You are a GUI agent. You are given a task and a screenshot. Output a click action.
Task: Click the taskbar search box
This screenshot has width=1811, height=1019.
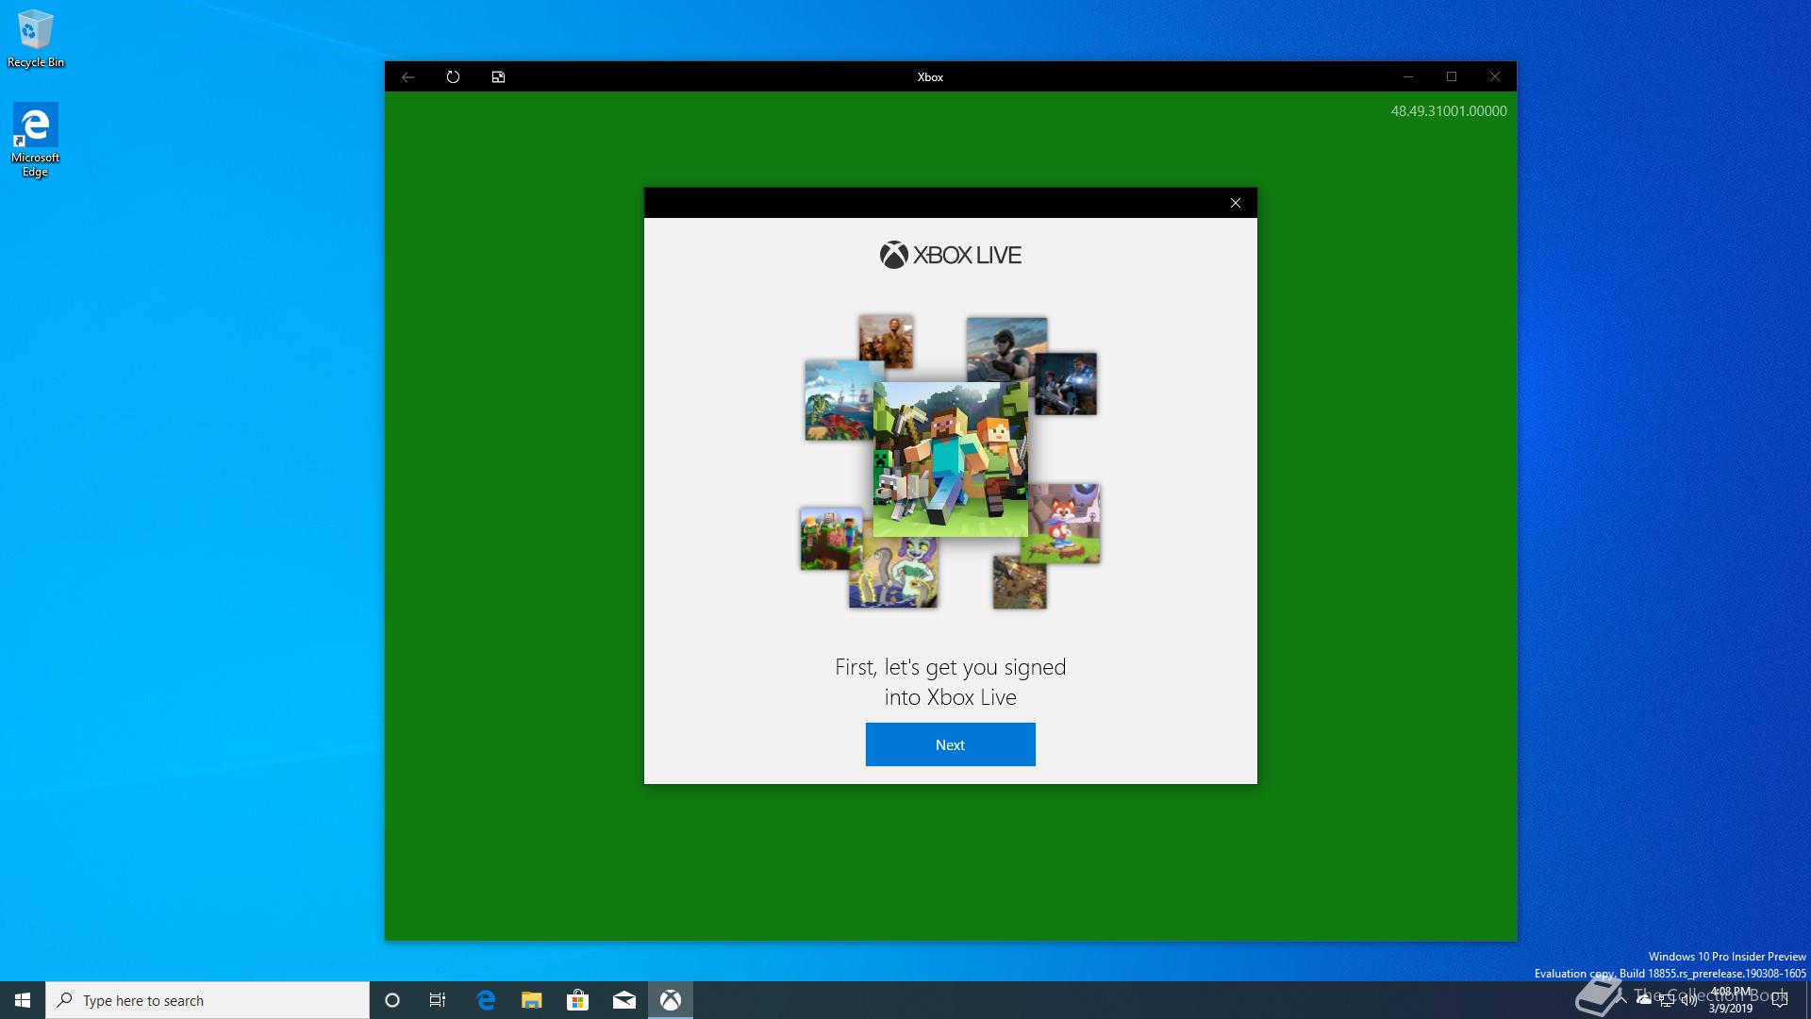[x=208, y=1000]
